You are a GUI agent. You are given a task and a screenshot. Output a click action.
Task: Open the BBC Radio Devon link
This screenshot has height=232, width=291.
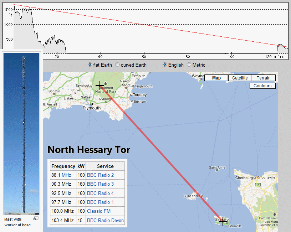click(x=105, y=220)
